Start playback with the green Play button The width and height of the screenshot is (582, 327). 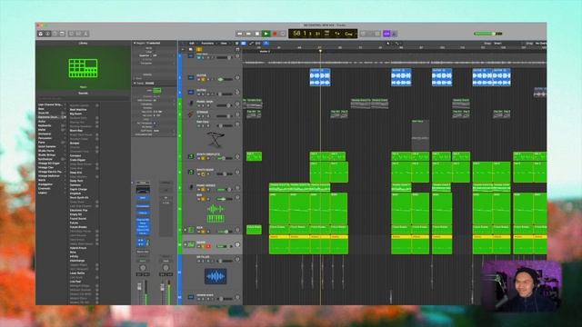click(x=266, y=34)
